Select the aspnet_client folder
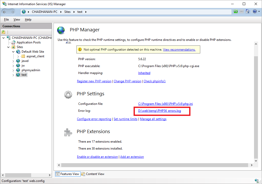Image resolution: width=262 pixels, height=184 pixels. 35,56
